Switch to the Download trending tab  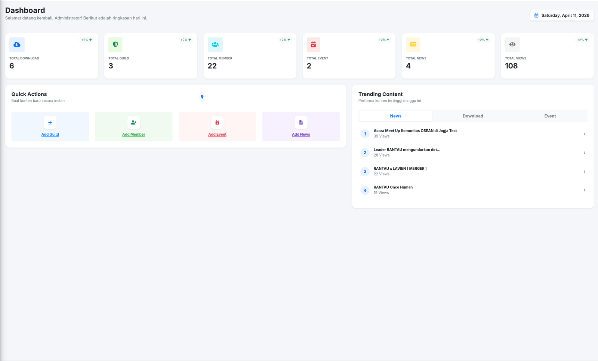click(x=473, y=116)
